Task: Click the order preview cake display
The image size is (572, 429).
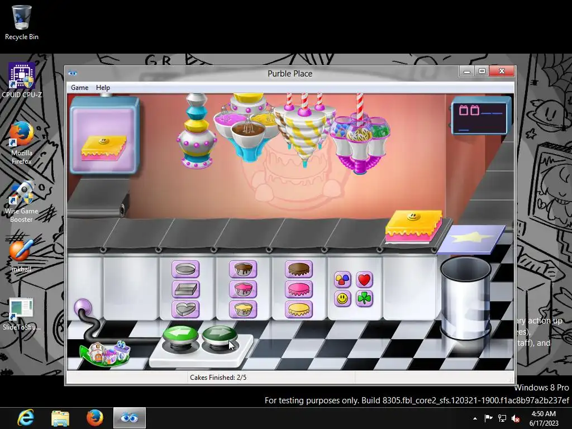Action: [x=104, y=135]
